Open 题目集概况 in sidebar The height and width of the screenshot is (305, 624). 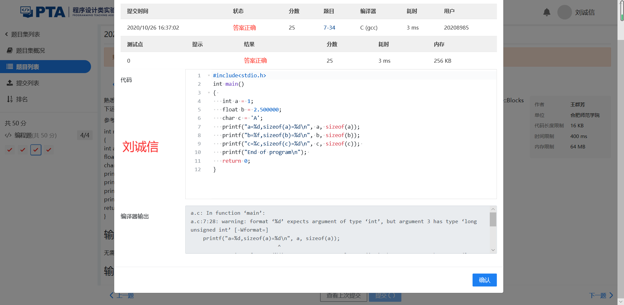pyautogui.click(x=31, y=50)
